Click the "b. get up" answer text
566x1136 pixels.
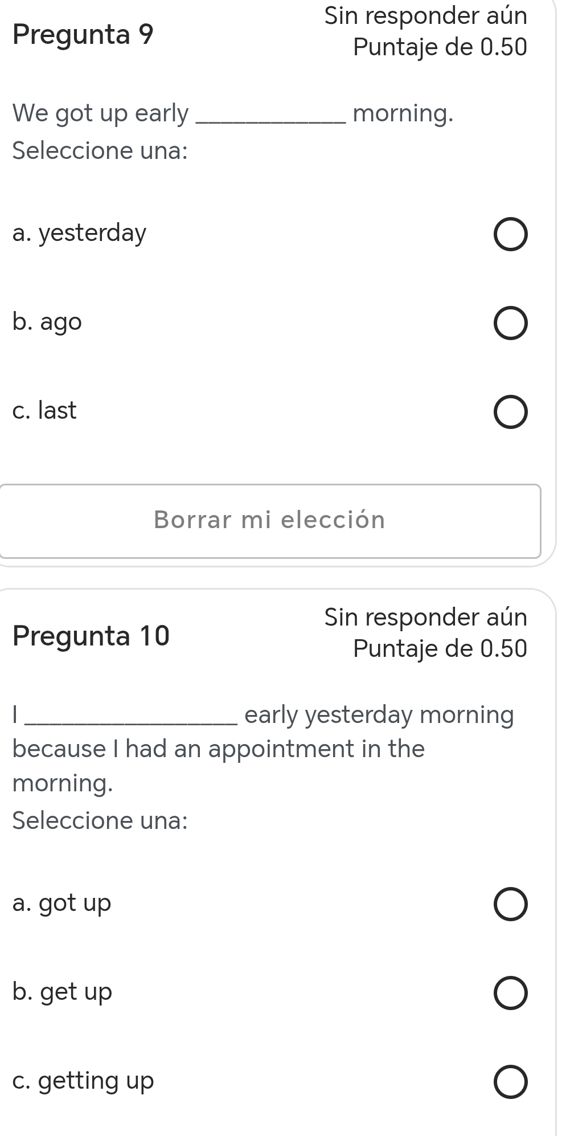tap(62, 992)
